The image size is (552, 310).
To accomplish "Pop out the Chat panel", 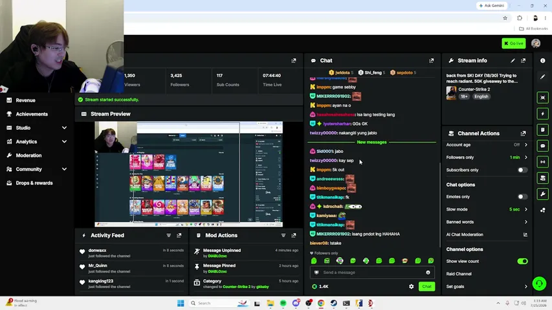I will pyautogui.click(x=431, y=61).
